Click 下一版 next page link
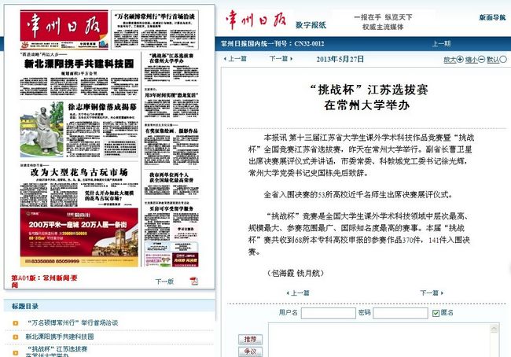This screenshot has height=357, width=511. (164, 281)
